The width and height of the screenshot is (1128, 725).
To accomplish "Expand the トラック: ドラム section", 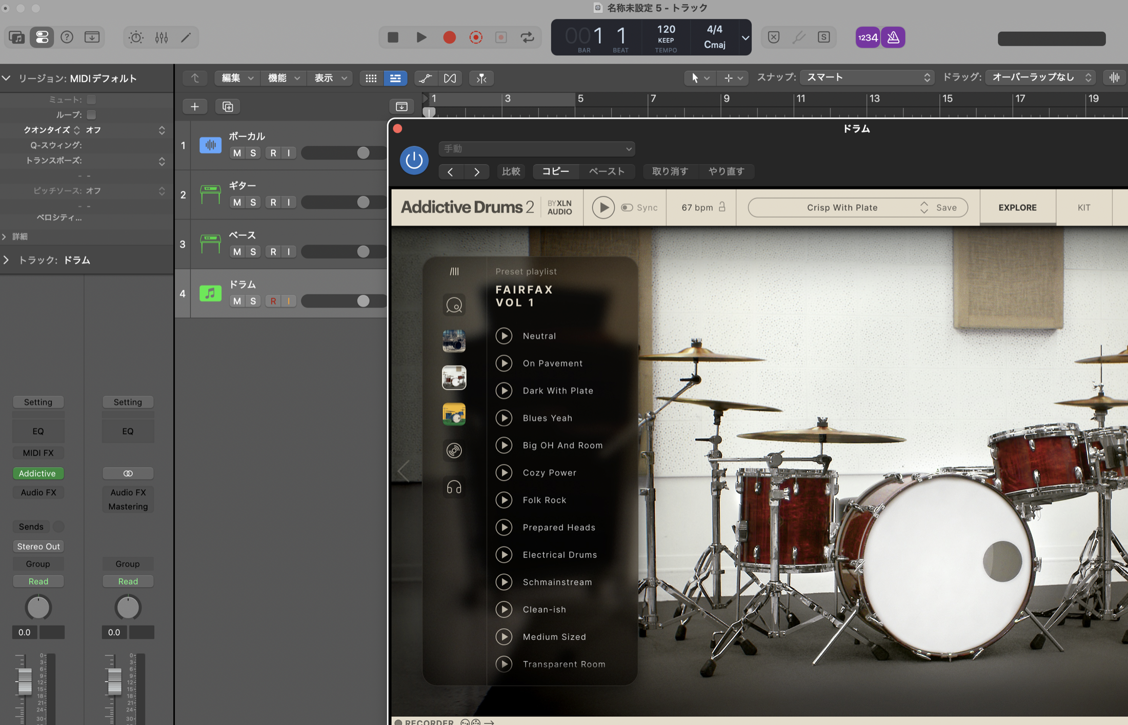I will [x=6, y=260].
